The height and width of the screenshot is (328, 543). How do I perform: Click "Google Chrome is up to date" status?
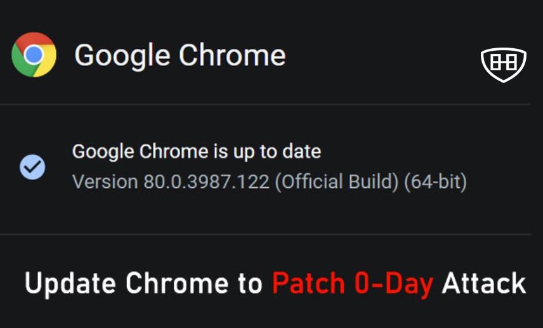point(196,152)
